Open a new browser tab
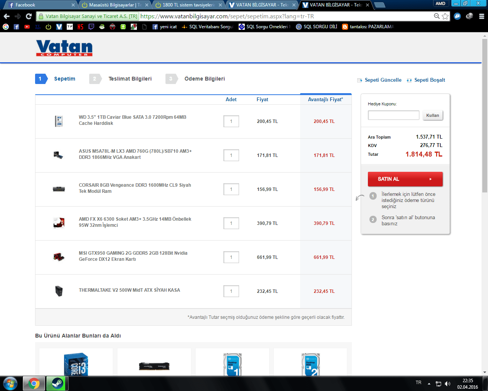 click(379, 5)
